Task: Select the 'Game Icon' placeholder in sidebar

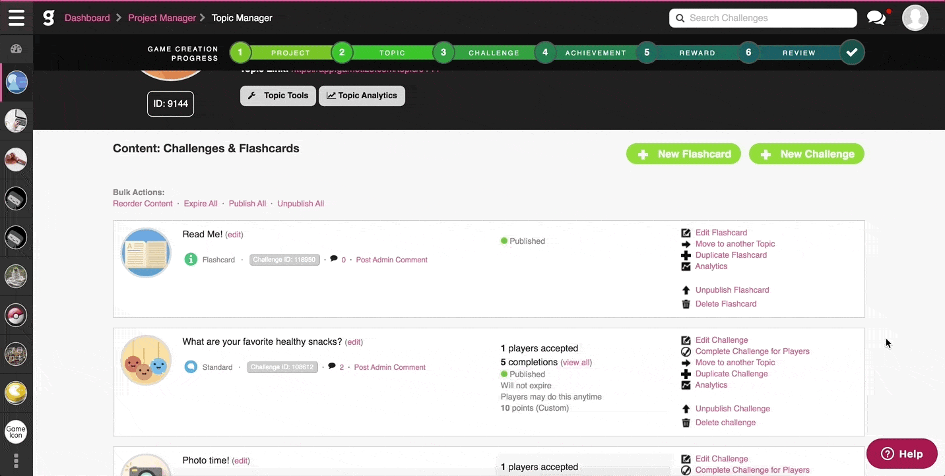Action: (x=16, y=432)
